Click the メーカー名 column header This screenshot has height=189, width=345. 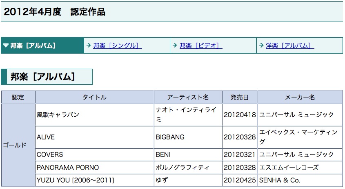coord(300,97)
